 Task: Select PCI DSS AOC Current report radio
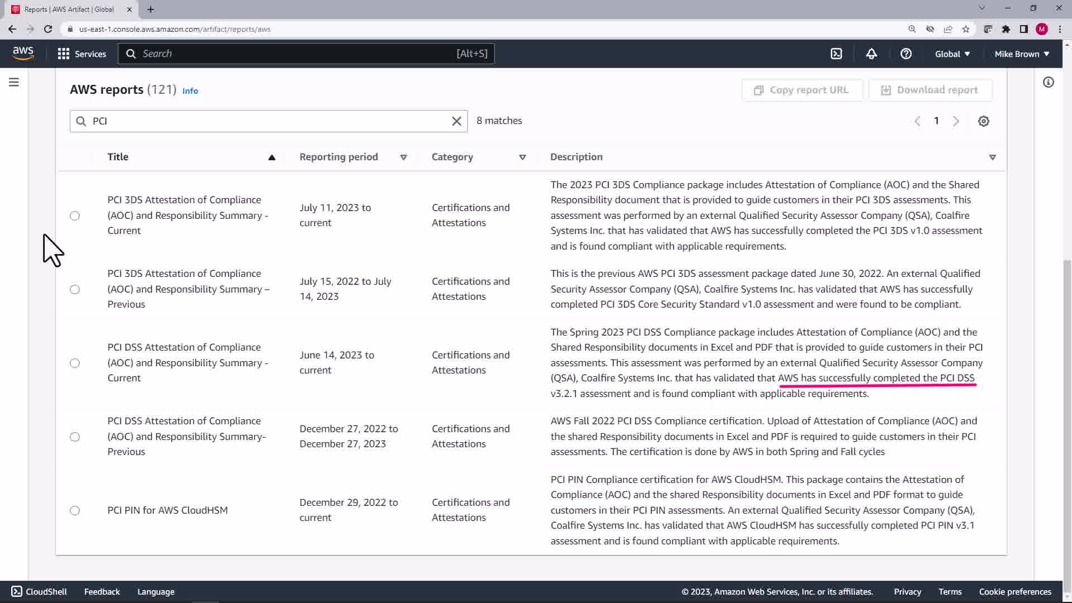[75, 363]
